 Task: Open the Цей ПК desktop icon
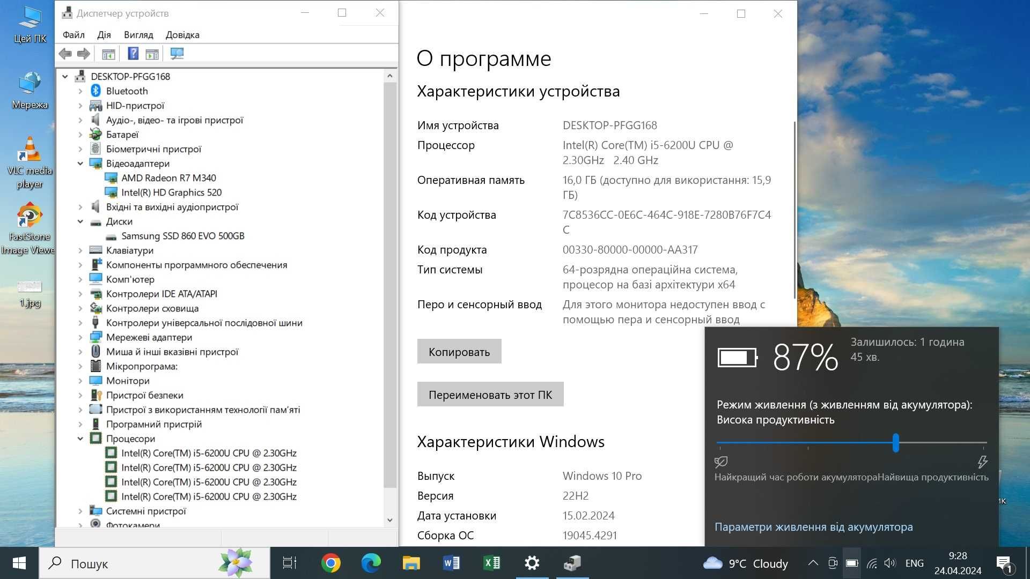click(30, 25)
